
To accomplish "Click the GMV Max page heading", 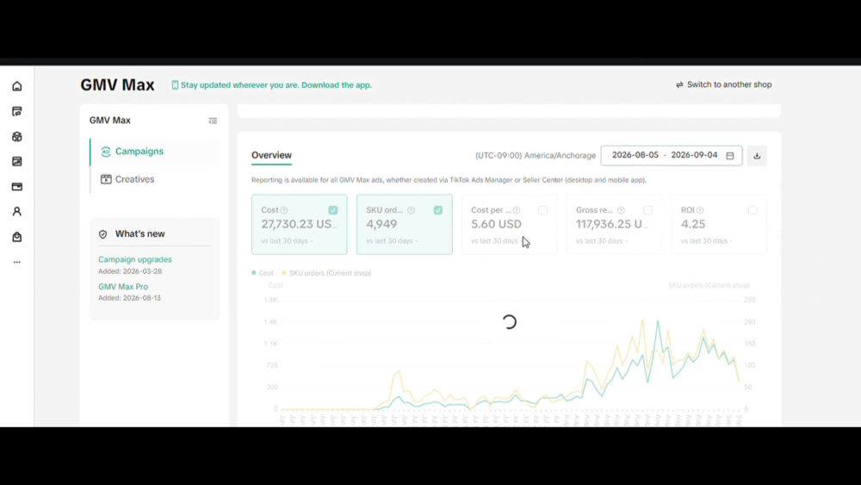I will pyautogui.click(x=117, y=85).
